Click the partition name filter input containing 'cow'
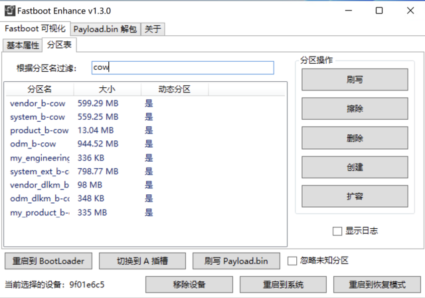Image resolution: width=425 pixels, height=298 pixels. [183, 68]
